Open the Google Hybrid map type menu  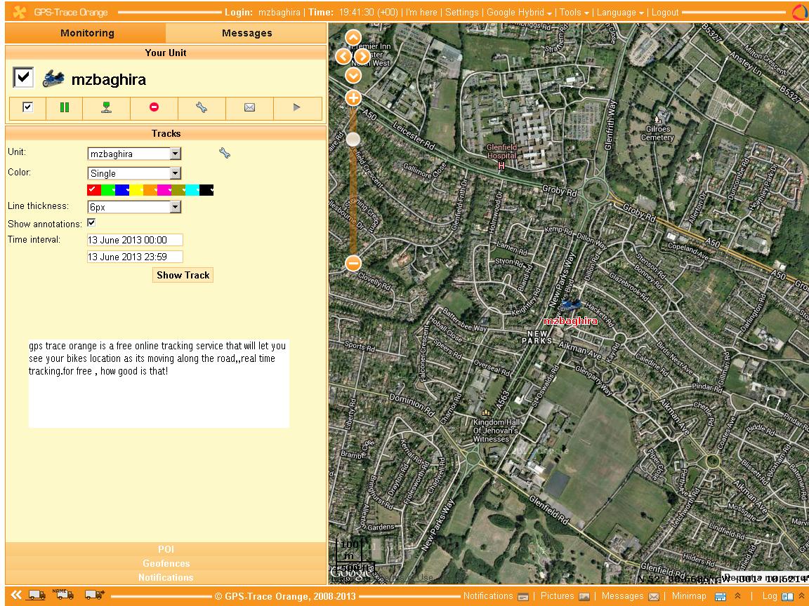[519, 12]
